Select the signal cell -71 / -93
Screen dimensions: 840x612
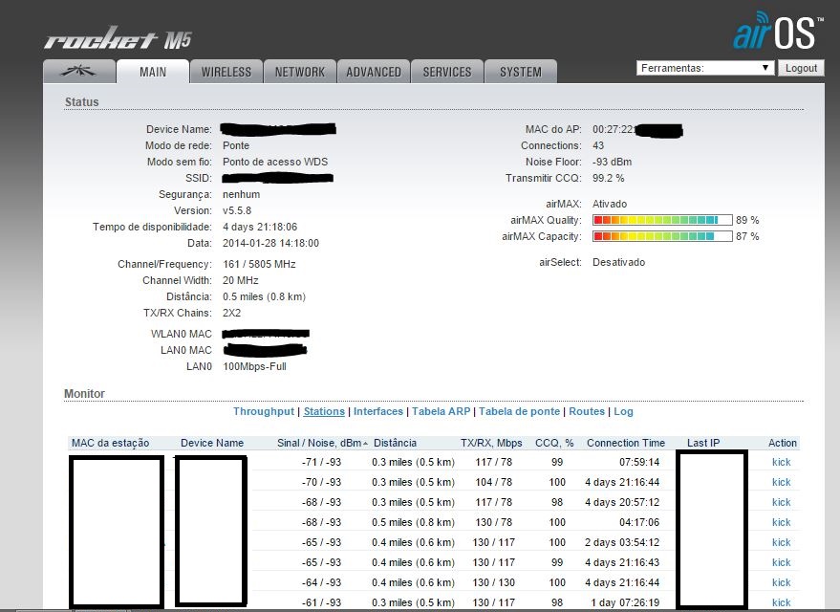tap(321, 462)
